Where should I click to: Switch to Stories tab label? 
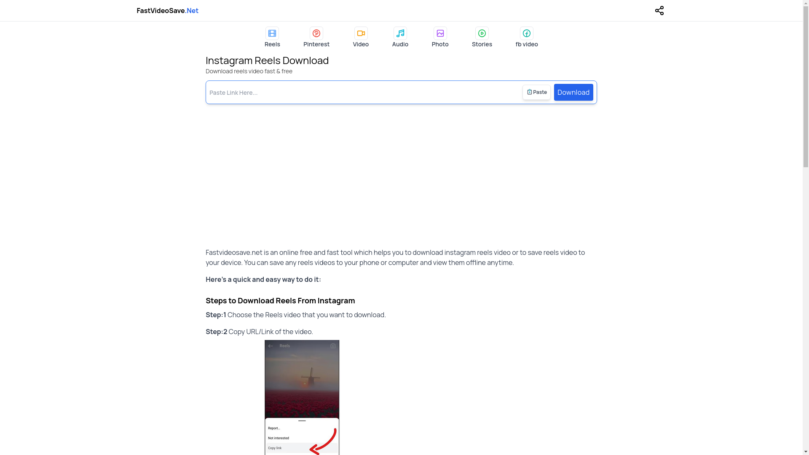click(x=482, y=44)
